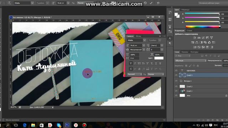The image size is (228, 128).
Task: Add Black & White adjustment
Action: pos(201,42)
